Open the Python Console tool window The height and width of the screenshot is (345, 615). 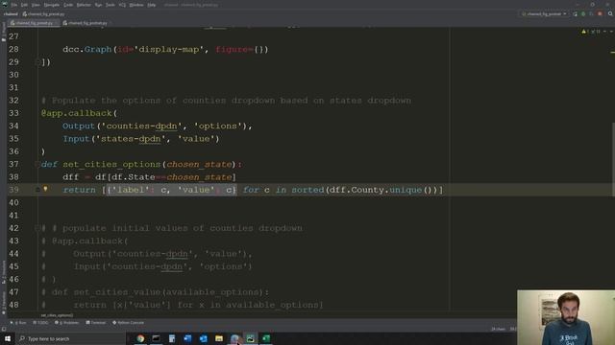point(128,323)
